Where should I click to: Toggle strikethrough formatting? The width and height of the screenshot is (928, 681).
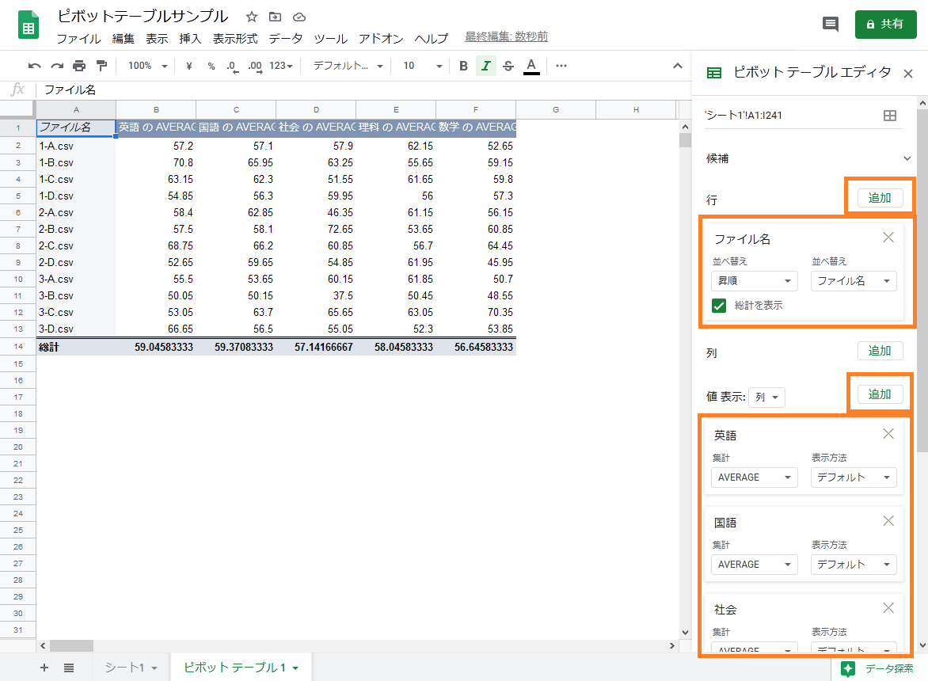[x=508, y=66]
